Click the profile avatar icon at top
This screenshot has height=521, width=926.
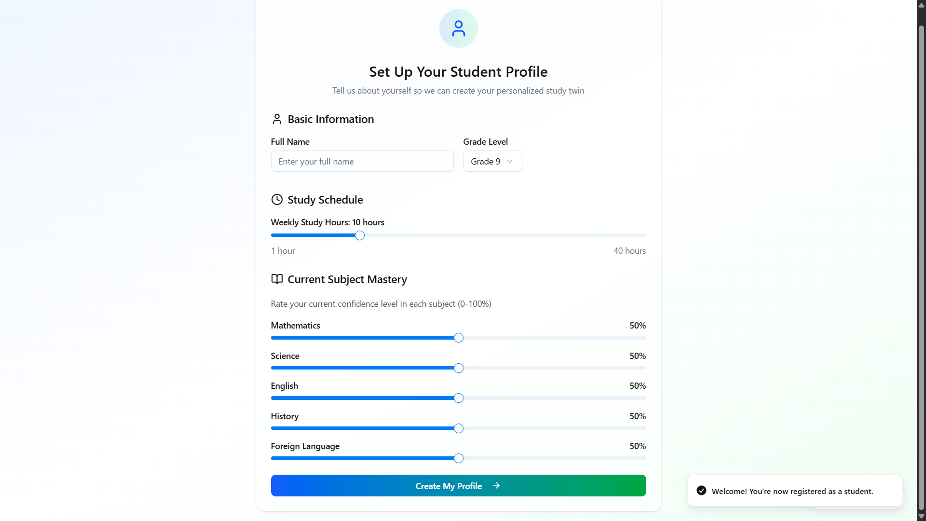[x=458, y=28]
